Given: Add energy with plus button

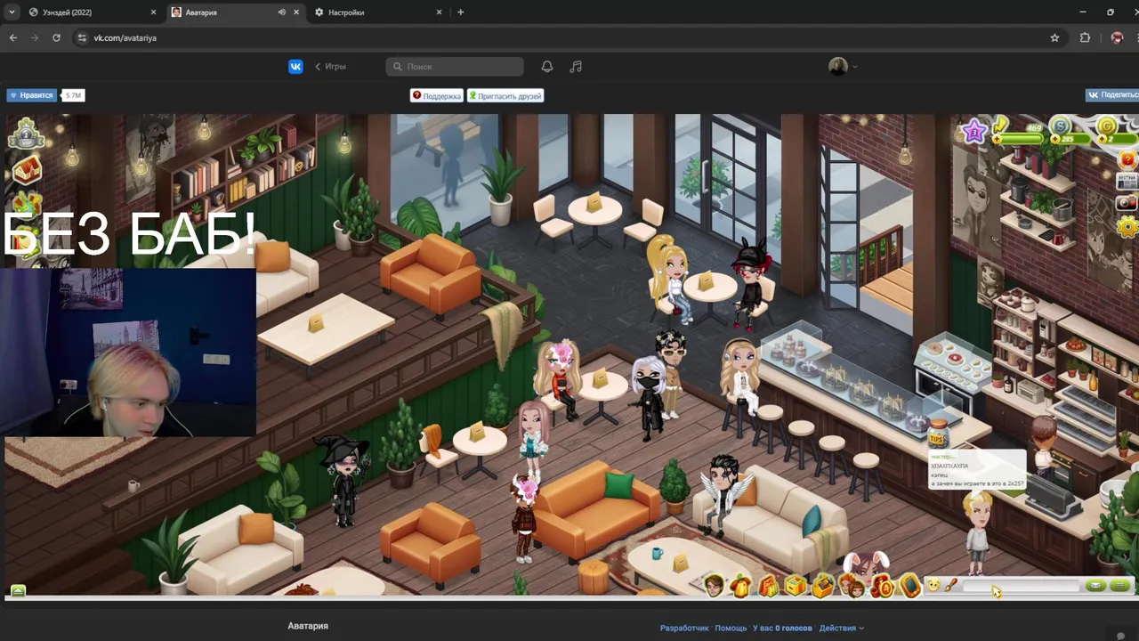Looking at the screenshot, I should pyautogui.click(x=998, y=140).
